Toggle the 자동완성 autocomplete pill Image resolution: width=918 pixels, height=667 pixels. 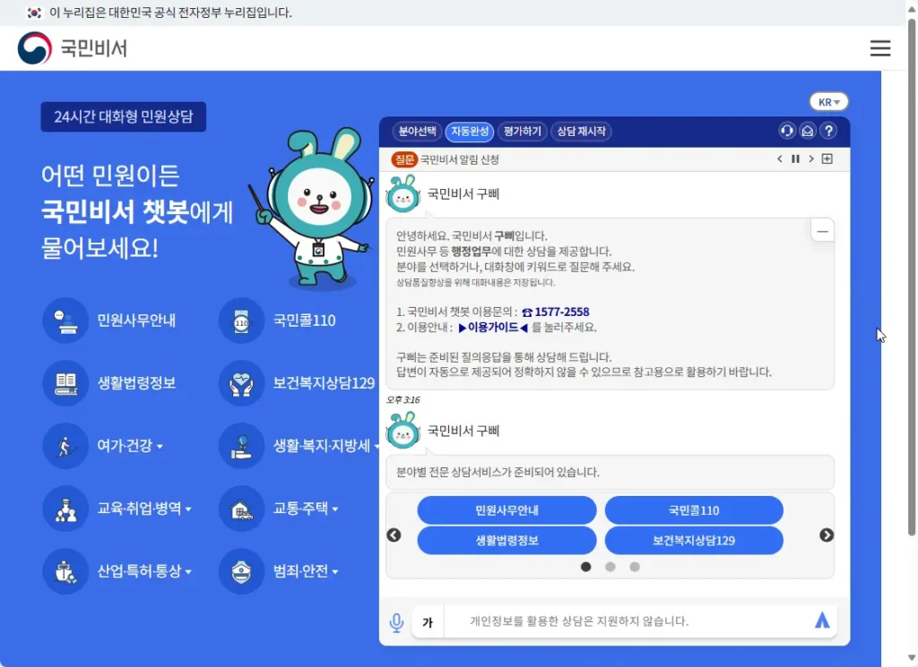click(470, 131)
